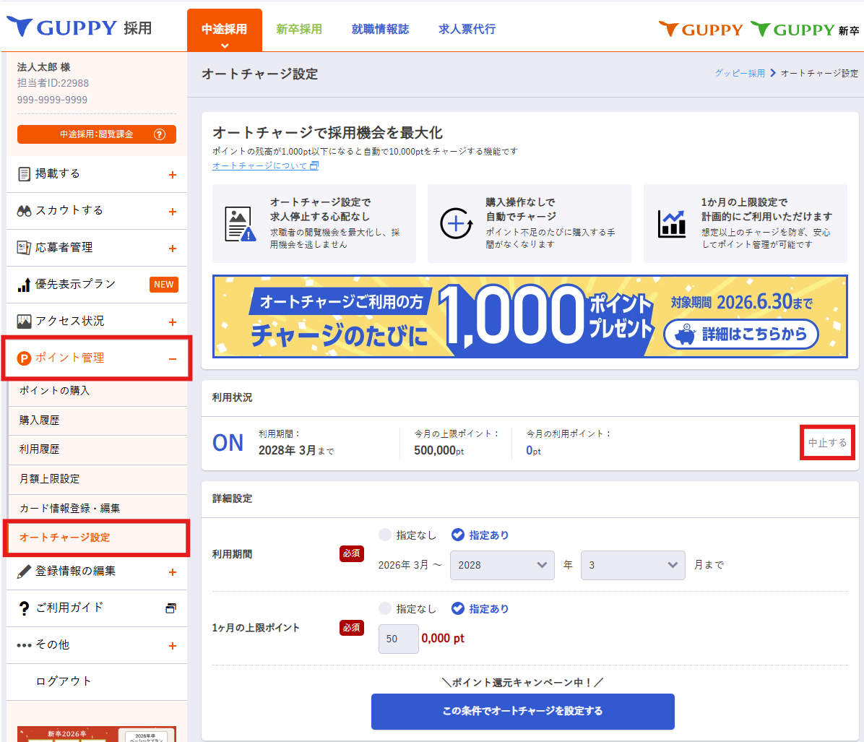The height and width of the screenshot is (742, 864).
Task: Click 詳細はこちらから banner button
Action: click(x=740, y=334)
